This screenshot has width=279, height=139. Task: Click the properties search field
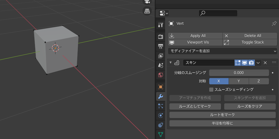click(x=218, y=13)
